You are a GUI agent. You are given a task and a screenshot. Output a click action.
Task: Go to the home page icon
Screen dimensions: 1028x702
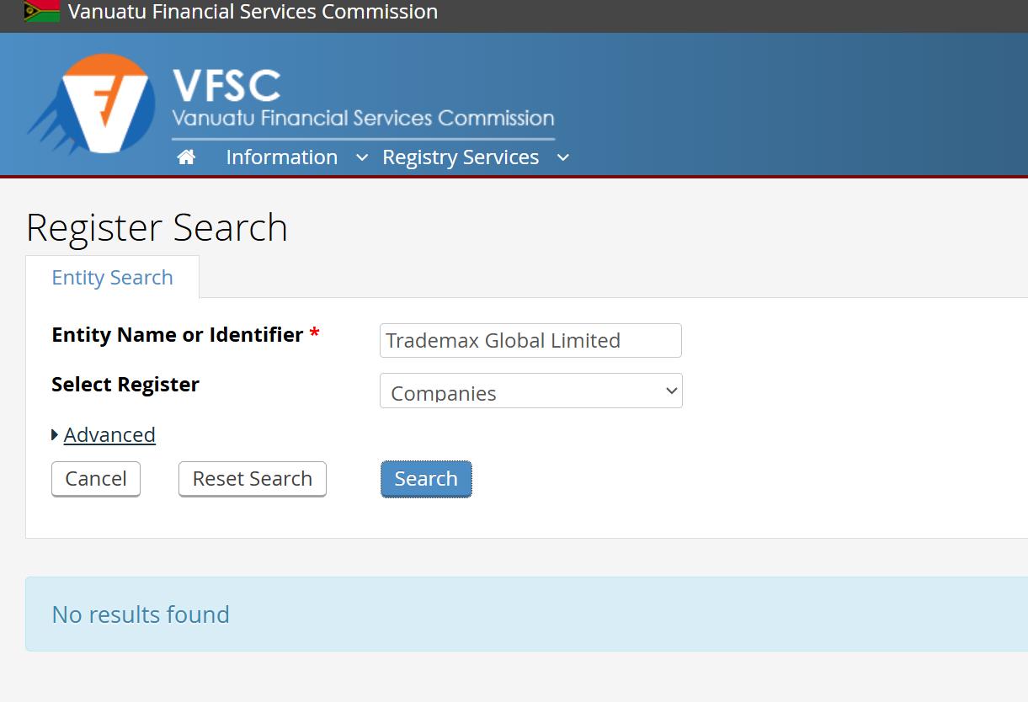pos(186,157)
